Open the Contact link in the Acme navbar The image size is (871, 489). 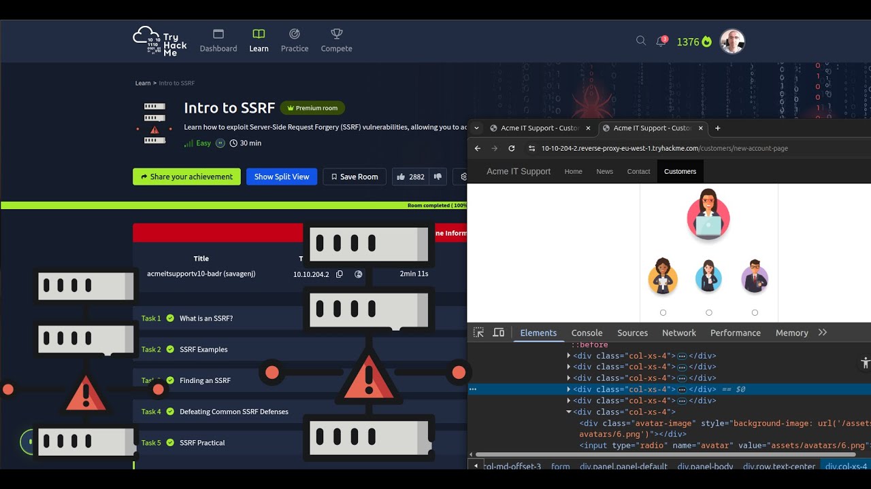pyautogui.click(x=638, y=171)
